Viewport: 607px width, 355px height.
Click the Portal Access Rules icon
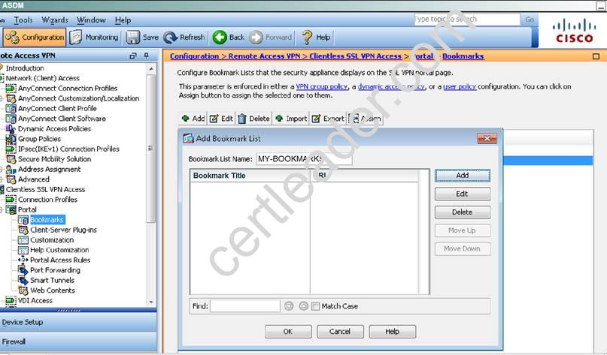pyautogui.click(x=23, y=260)
